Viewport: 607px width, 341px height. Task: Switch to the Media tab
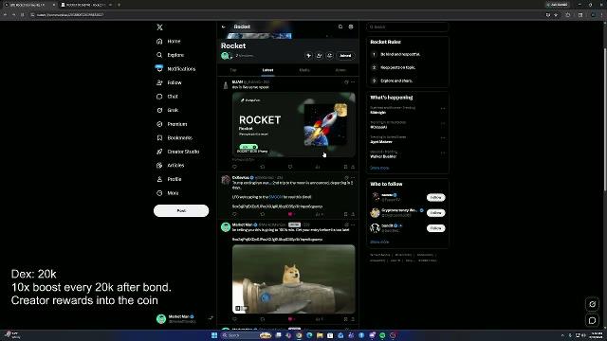[x=304, y=70]
